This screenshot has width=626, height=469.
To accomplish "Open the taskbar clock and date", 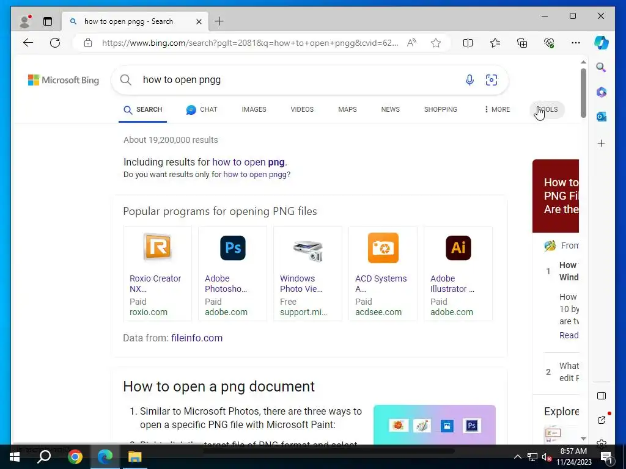I will point(573,457).
